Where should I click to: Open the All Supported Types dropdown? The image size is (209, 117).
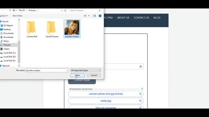[86, 70]
